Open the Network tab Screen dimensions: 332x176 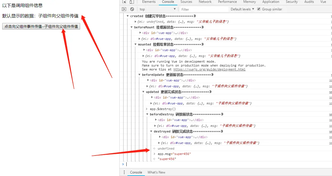(x=205, y=2)
